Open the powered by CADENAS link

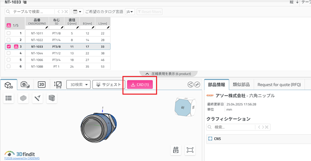pyautogui.click(x=22, y=158)
